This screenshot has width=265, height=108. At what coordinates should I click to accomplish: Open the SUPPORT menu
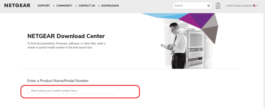[x=43, y=6]
